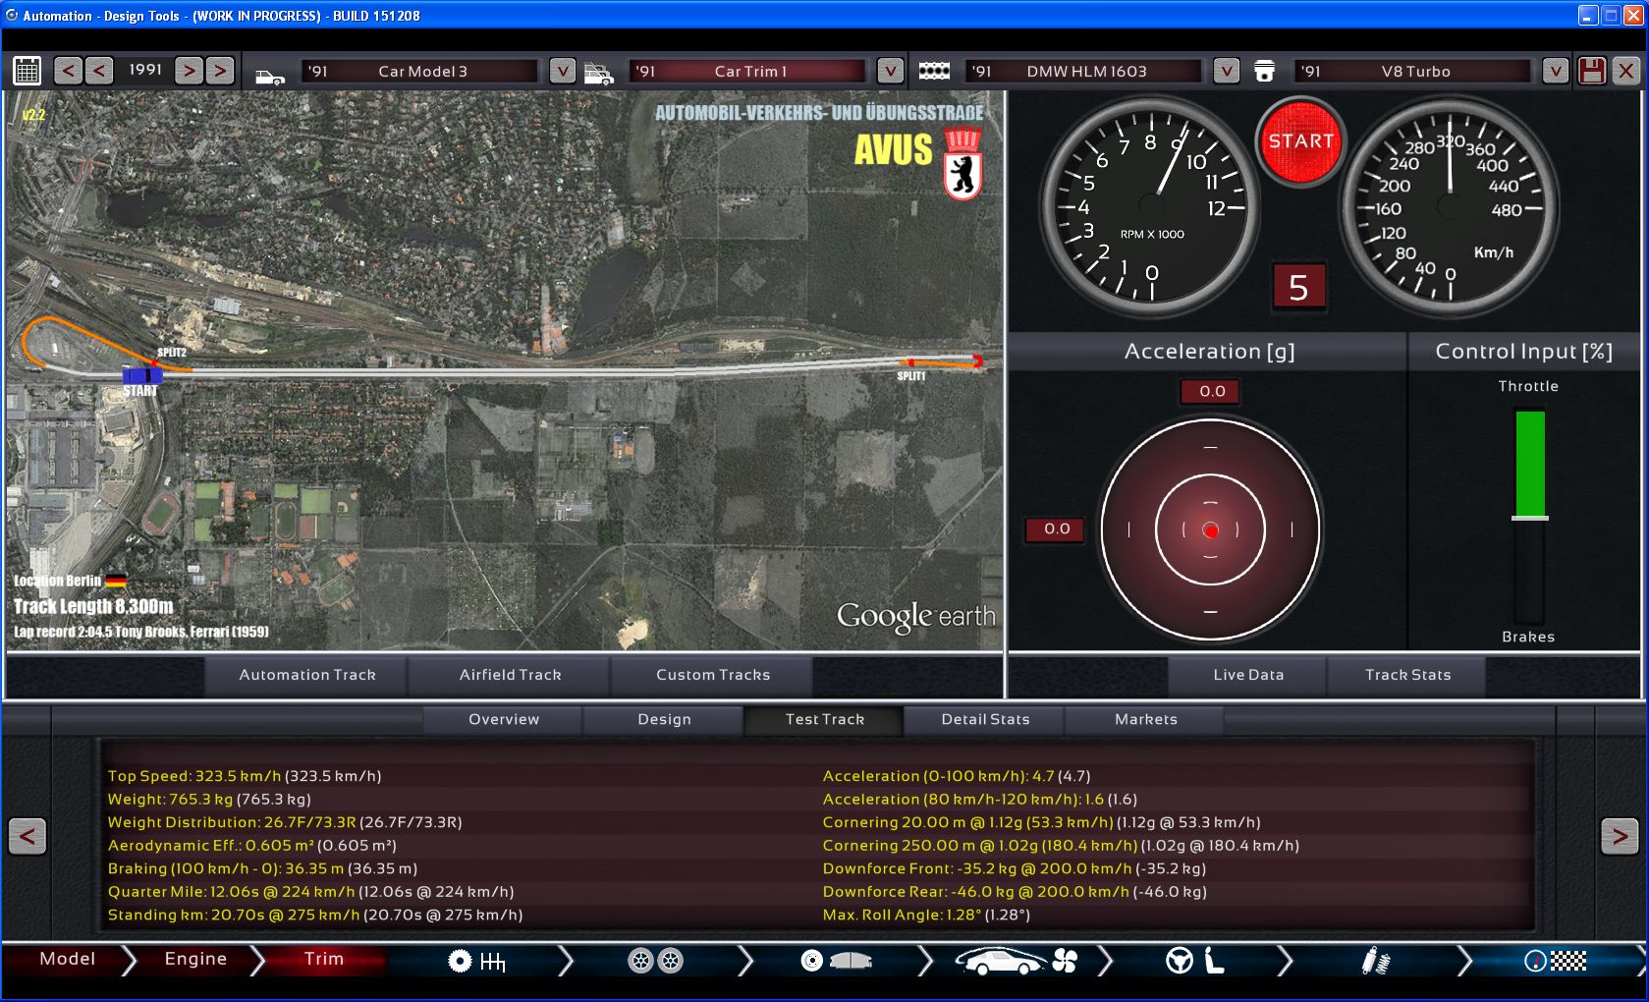The height and width of the screenshot is (1002, 1649).
Task: Click the first year-back double arrow
Action: 68,71
